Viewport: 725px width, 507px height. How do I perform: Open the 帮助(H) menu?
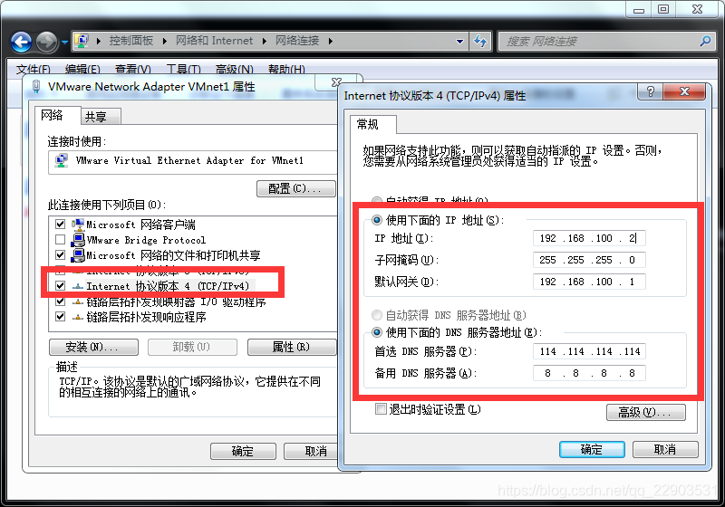[286, 70]
